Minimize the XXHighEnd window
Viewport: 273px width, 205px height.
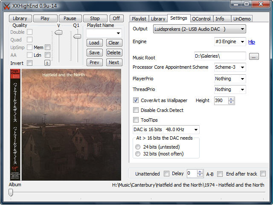point(236,4)
